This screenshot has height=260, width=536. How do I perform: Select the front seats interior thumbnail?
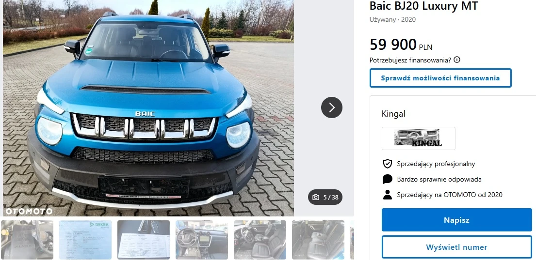point(260,240)
